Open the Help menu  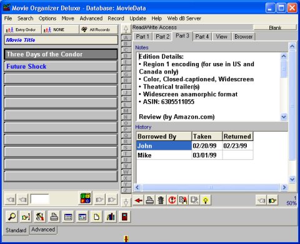[x=157, y=18]
